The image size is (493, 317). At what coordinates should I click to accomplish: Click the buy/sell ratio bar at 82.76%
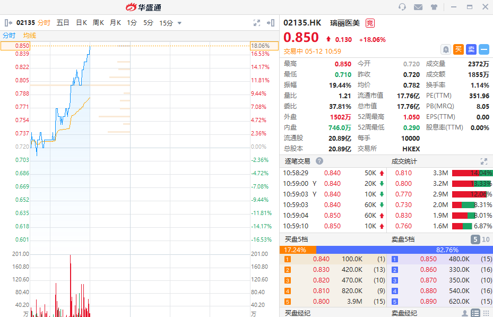click(404, 250)
